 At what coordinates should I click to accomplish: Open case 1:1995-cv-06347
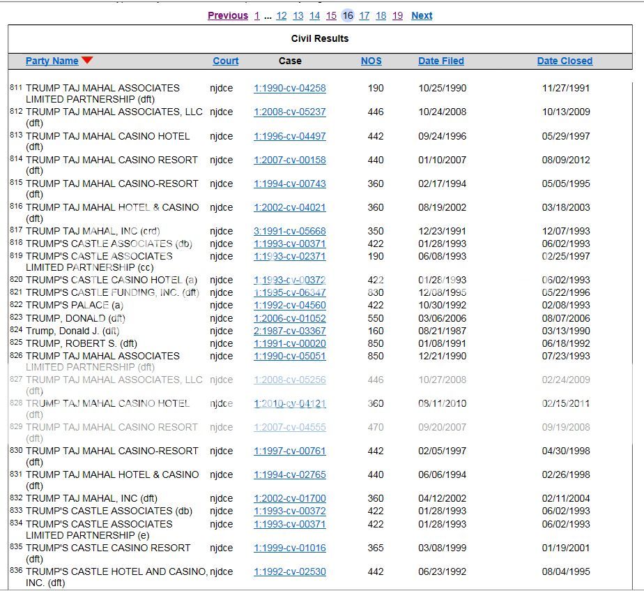(289, 292)
